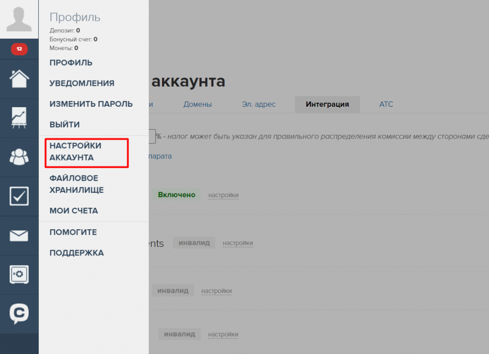Open the tasks checkmark icon
This screenshot has height=354, width=489.
tap(19, 196)
